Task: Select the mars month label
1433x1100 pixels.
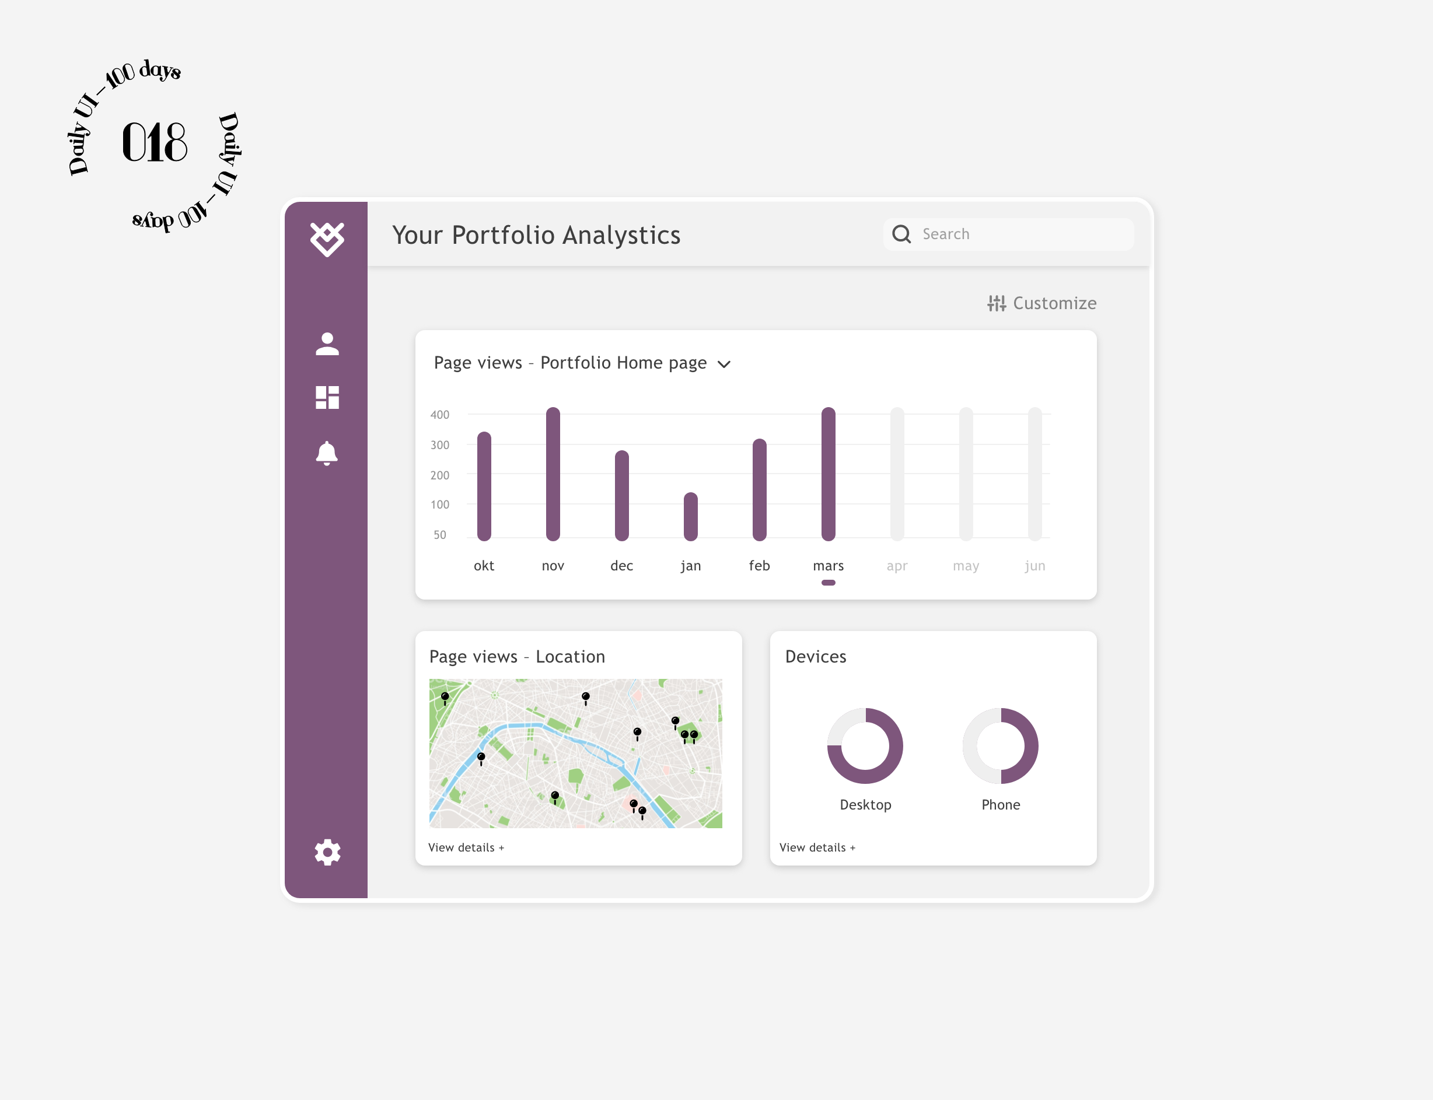Action: [828, 566]
